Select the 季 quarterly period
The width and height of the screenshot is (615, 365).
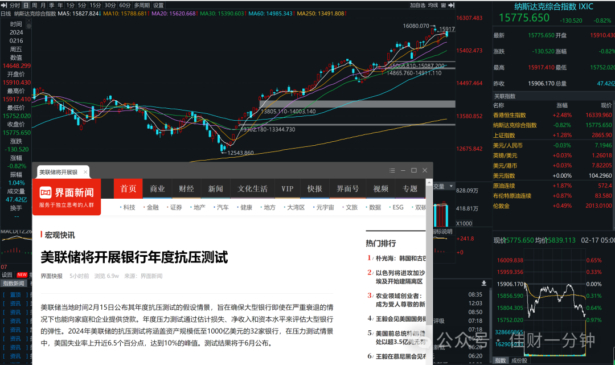[x=52, y=5]
